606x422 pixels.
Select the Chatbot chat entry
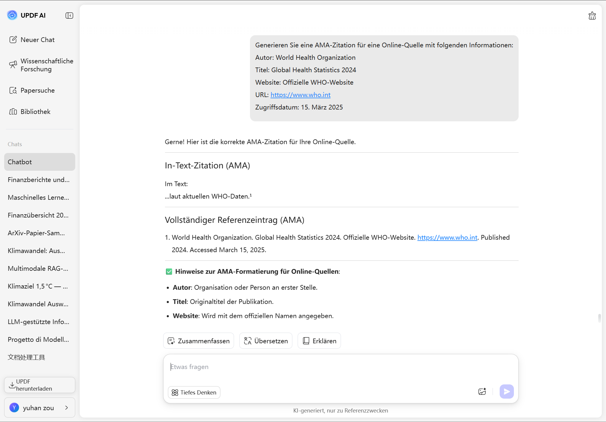40,162
